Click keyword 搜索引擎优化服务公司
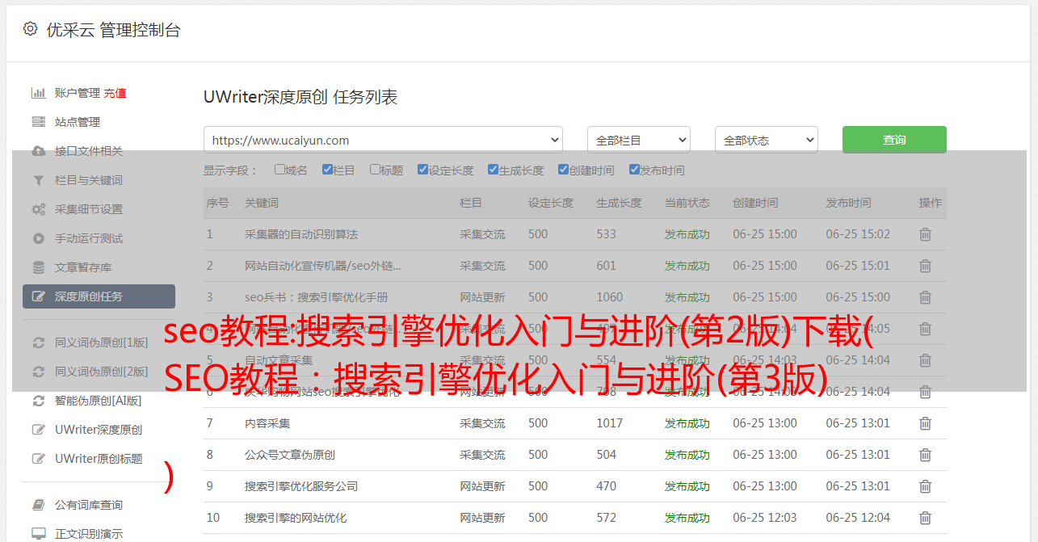Viewport: 1038px width, 542px height. [x=301, y=486]
